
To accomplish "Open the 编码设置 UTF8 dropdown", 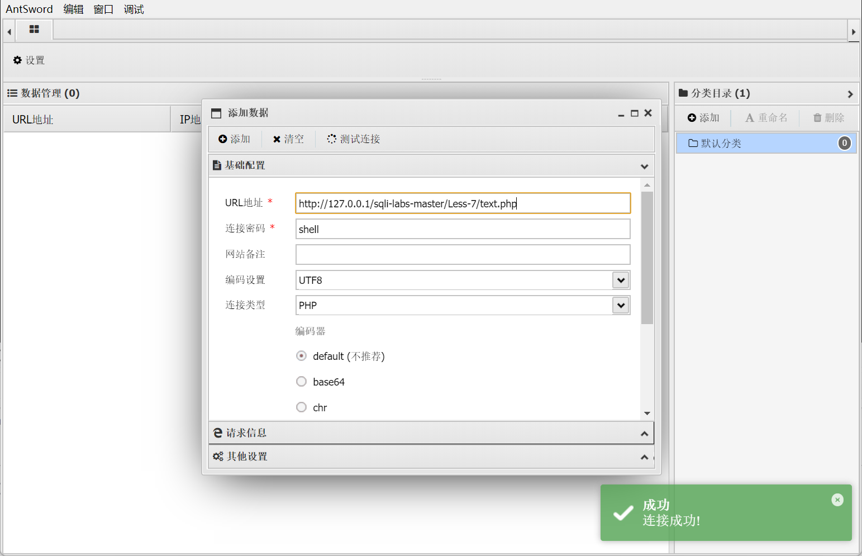I will 621,280.
